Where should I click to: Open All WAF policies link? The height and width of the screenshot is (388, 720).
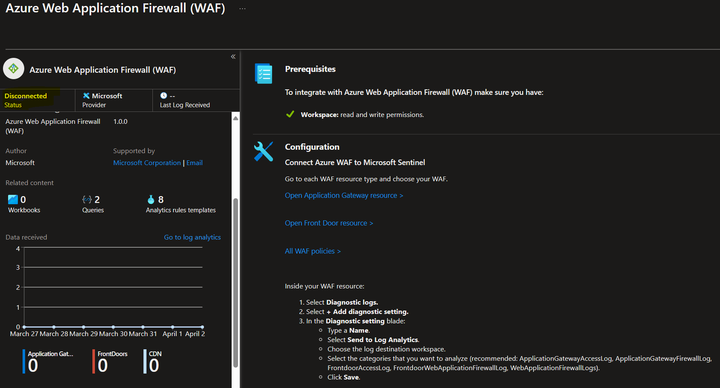coord(313,251)
